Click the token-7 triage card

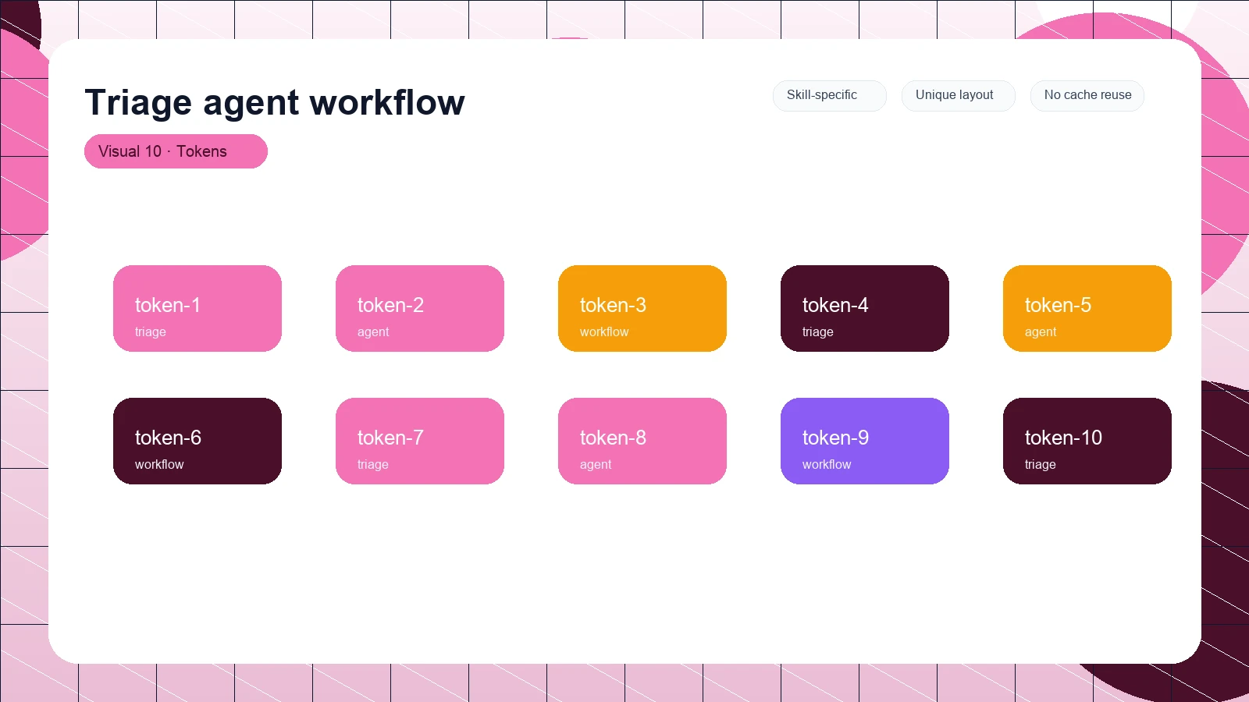pyautogui.click(x=420, y=441)
